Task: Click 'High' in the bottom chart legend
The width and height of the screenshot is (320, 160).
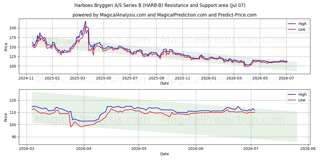Action: click(x=302, y=94)
